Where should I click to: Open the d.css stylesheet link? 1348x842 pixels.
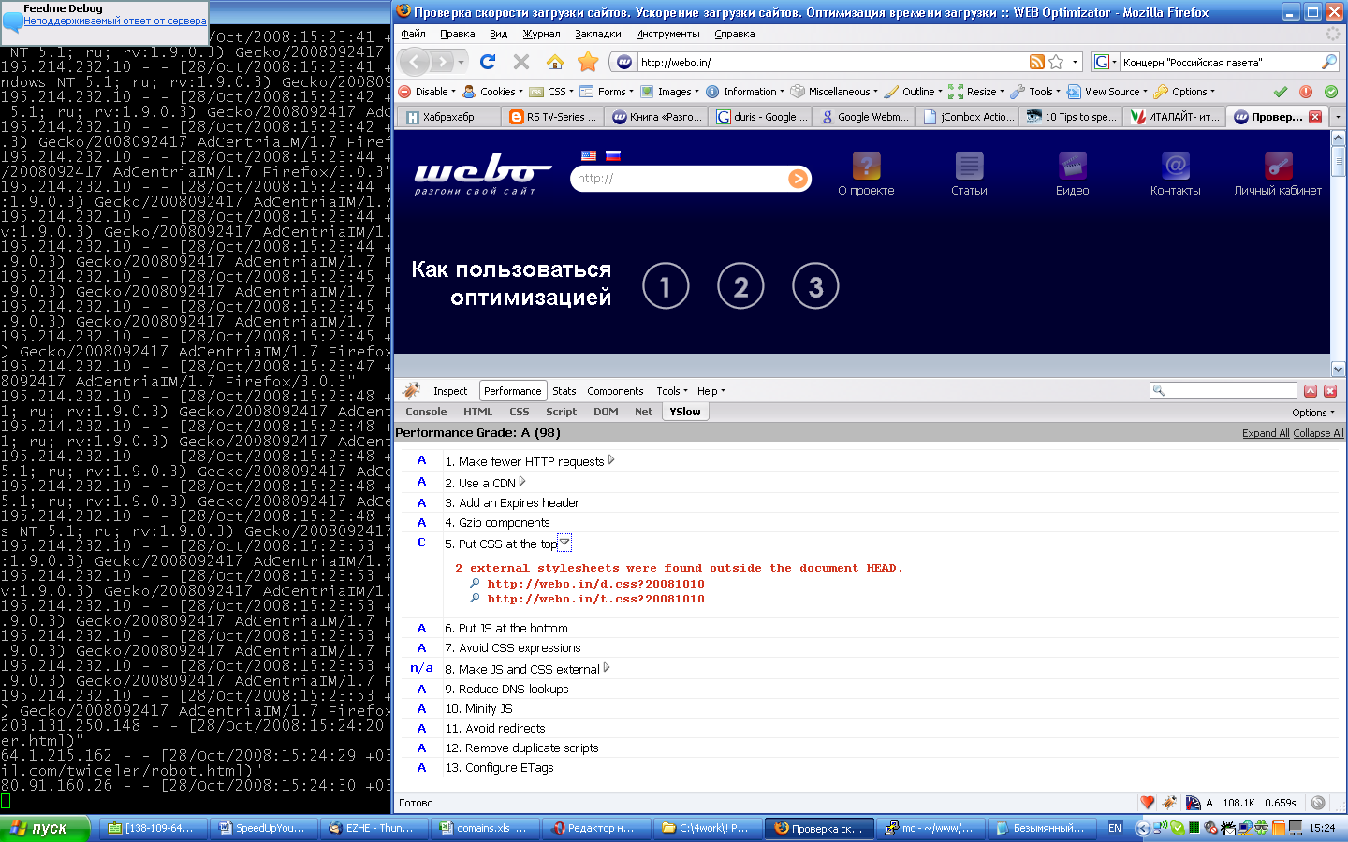(x=595, y=584)
